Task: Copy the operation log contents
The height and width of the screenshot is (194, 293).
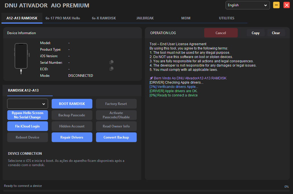Action: tap(255, 33)
